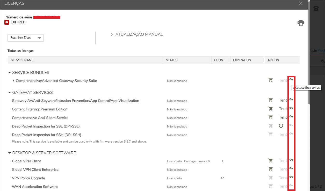Screen dimensions: 325x191
Task: Click cart icon for Comprehensive Anti-Spam Service
Action: [x=271, y=117]
